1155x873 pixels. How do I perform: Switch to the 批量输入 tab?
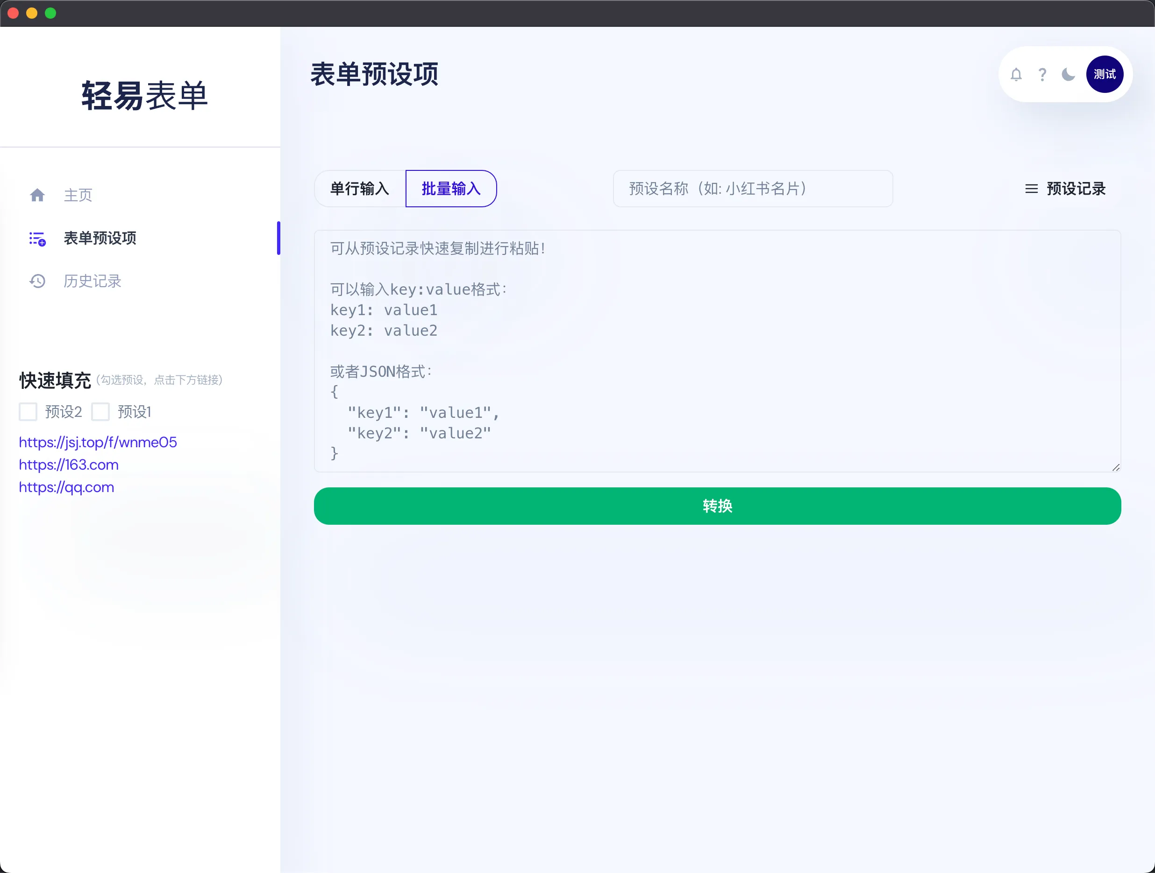451,189
